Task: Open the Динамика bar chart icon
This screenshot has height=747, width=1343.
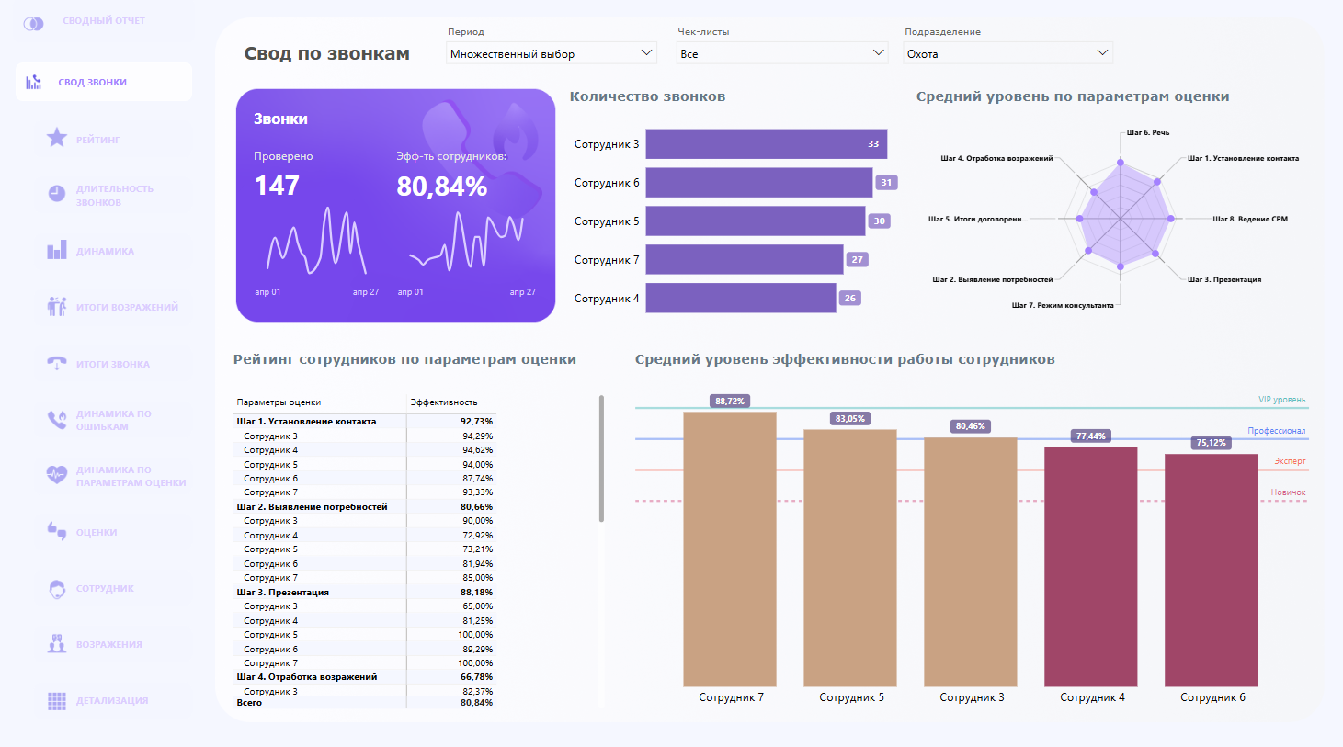Action: (57, 250)
